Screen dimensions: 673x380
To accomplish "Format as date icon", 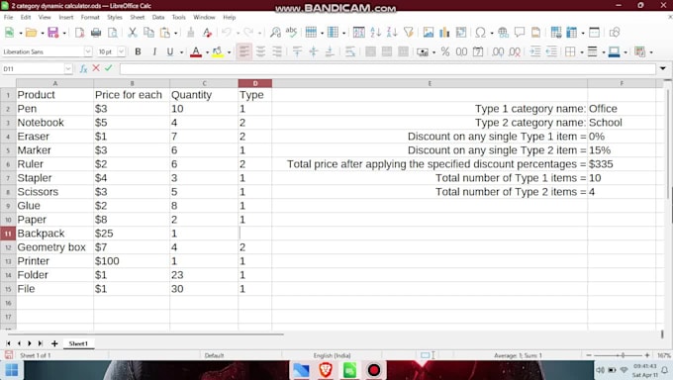I will 478,52.
